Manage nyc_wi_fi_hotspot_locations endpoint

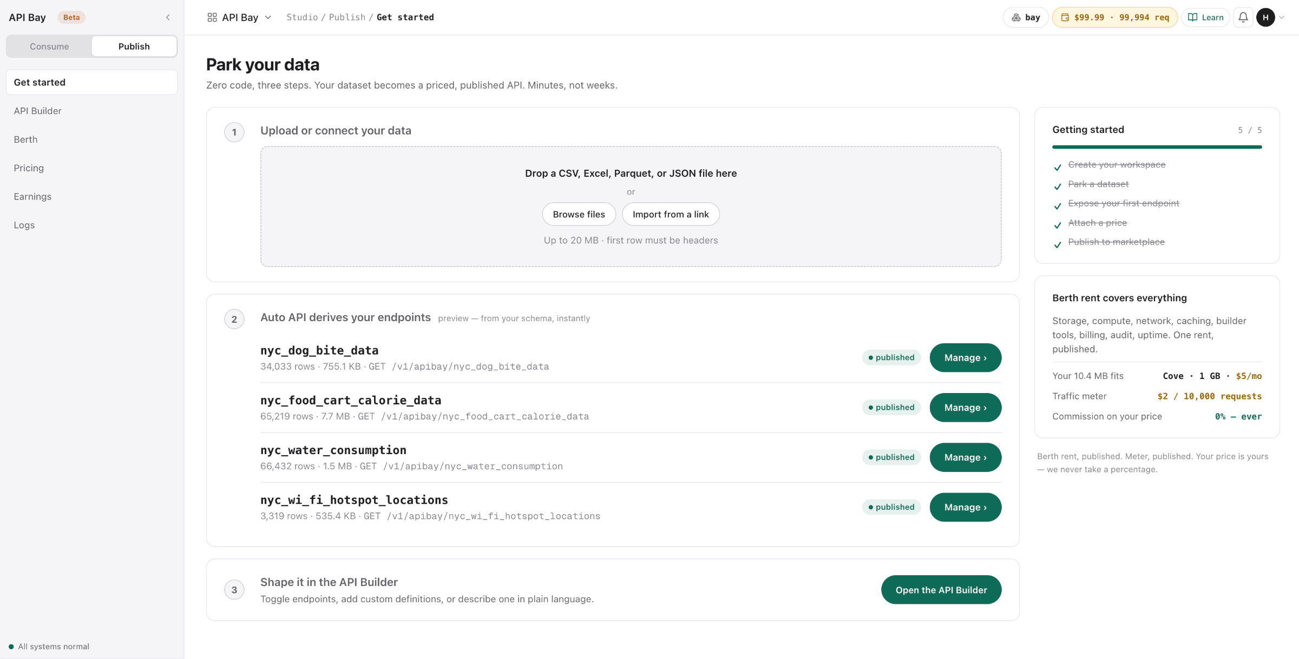pos(966,507)
